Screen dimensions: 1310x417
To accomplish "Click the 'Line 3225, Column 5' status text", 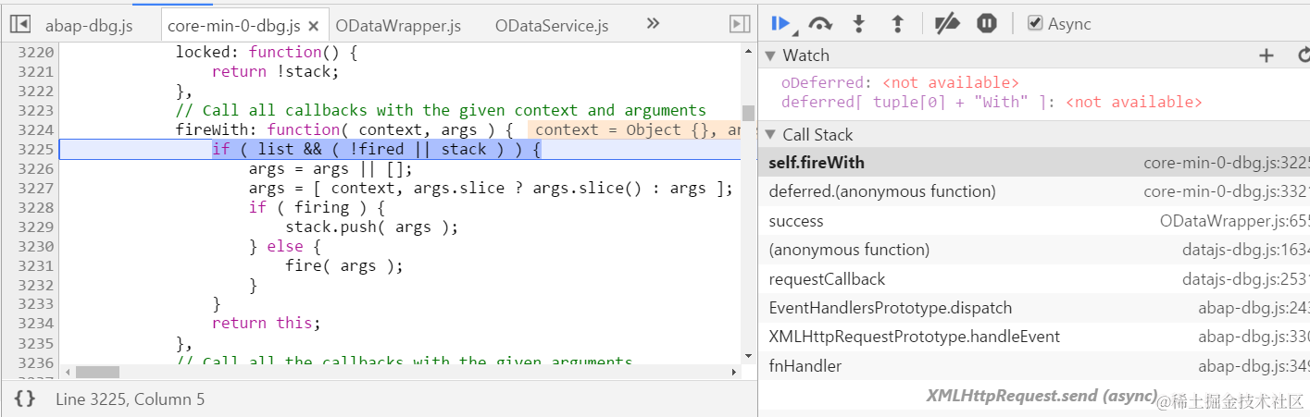I will 130,399.
